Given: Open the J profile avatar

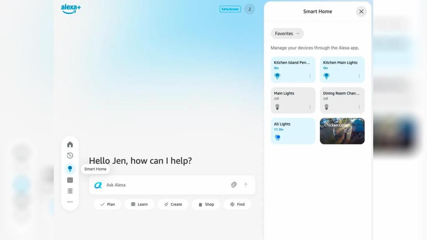Looking at the screenshot, I should 249,9.
